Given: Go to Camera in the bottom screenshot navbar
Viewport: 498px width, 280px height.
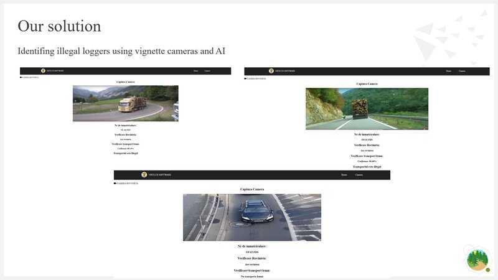Looking at the screenshot, I should click(359, 175).
